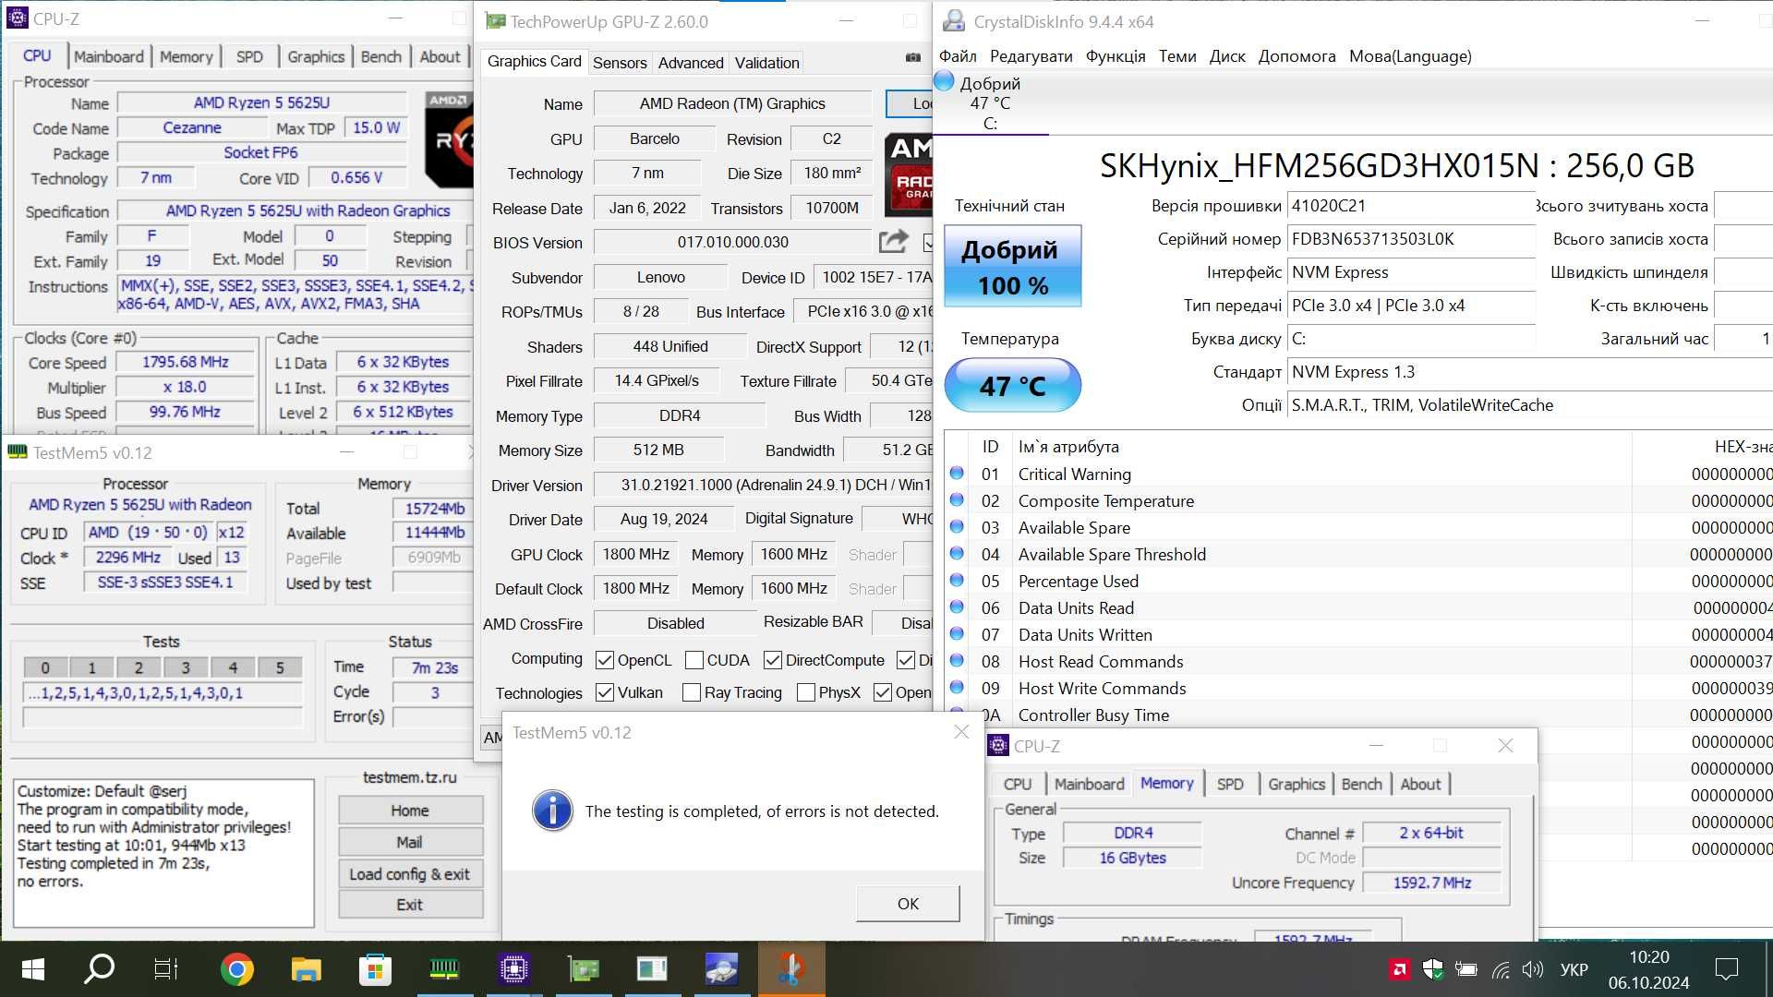1773x997 pixels.
Task: Click the serial number field FDB3N653713503L0K
Action: (1411, 239)
